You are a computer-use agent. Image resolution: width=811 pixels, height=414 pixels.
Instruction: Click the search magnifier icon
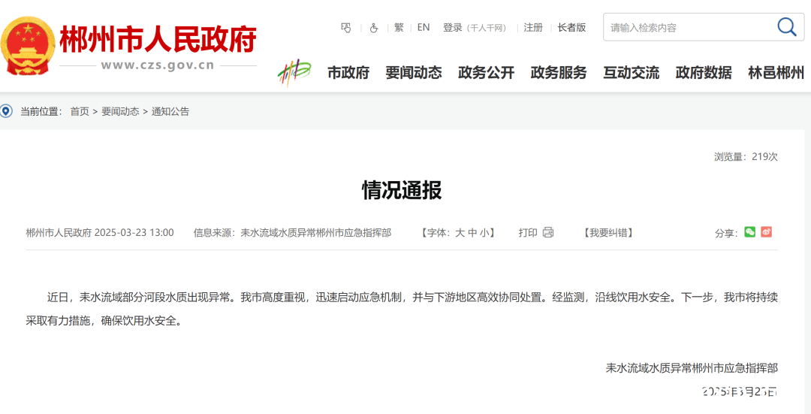(x=787, y=27)
